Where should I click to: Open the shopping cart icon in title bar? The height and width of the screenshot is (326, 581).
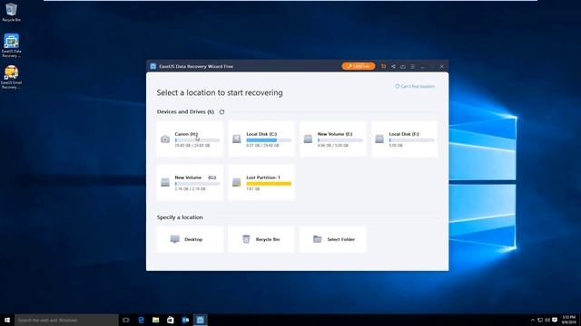click(383, 66)
